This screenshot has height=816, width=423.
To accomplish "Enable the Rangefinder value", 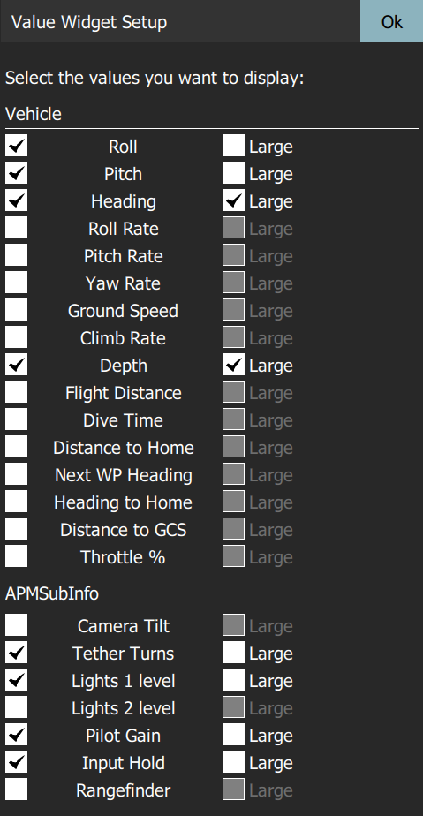I will (16, 790).
